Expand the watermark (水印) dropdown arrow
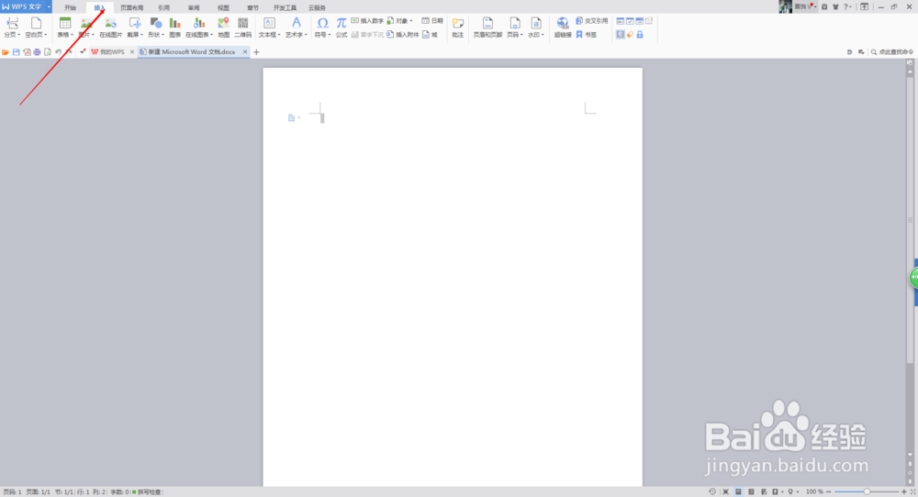The width and height of the screenshot is (918, 497). 543,35
